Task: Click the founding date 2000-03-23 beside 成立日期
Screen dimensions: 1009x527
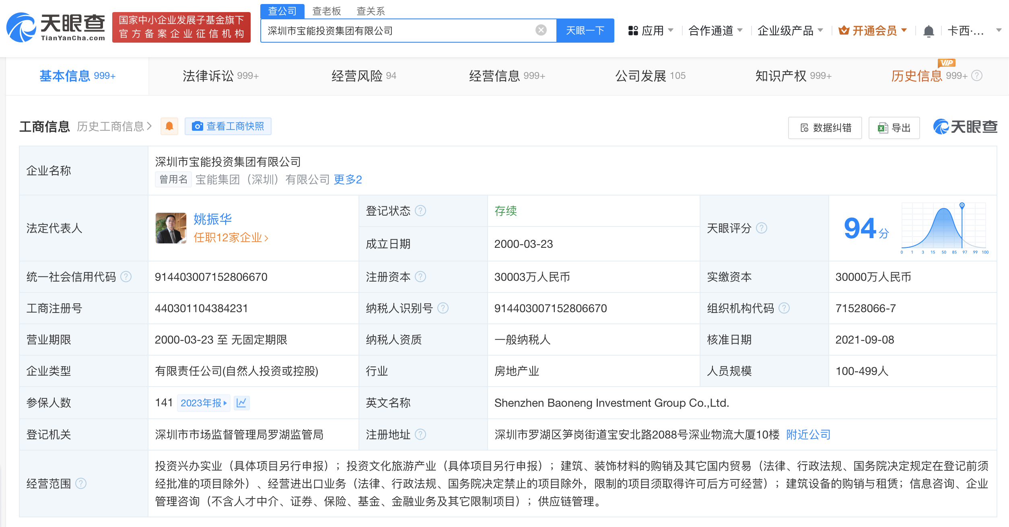Action: [x=523, y=244]
